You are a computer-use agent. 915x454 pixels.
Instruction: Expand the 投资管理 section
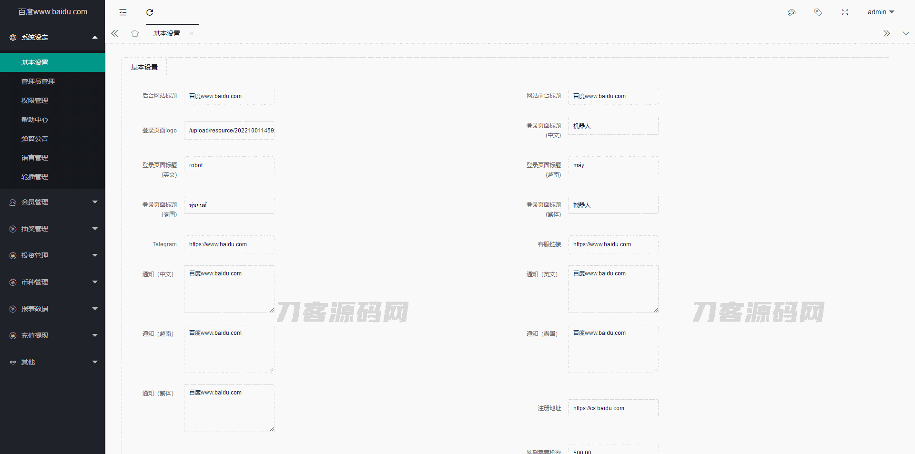click(x=52, y=255)
